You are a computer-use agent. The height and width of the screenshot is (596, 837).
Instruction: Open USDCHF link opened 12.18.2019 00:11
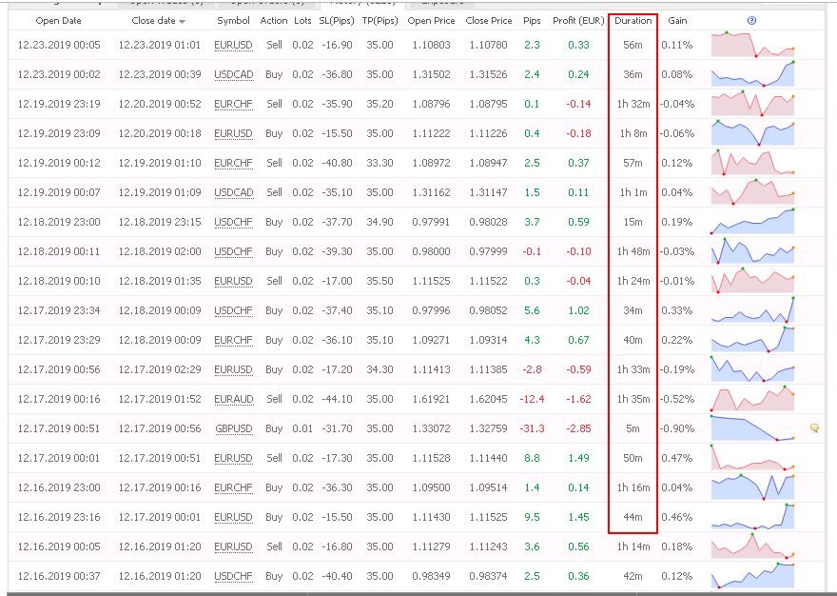click(x=233, y=251)
